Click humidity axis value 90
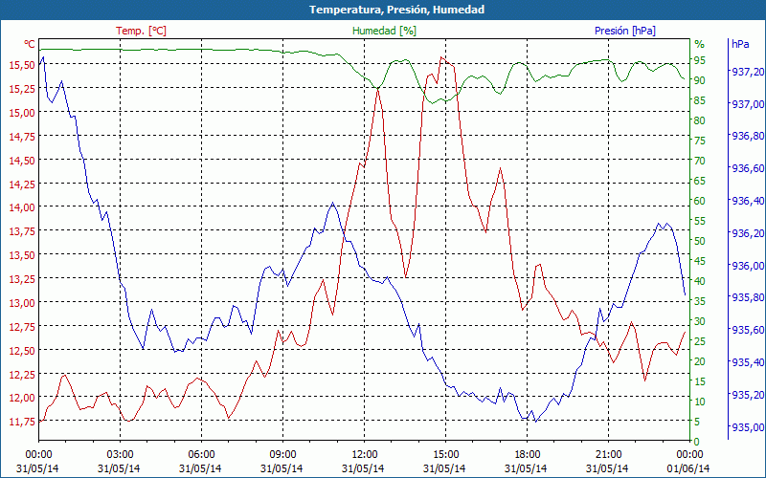The width and height of the screenshot is (766, 478). [700, 80]
